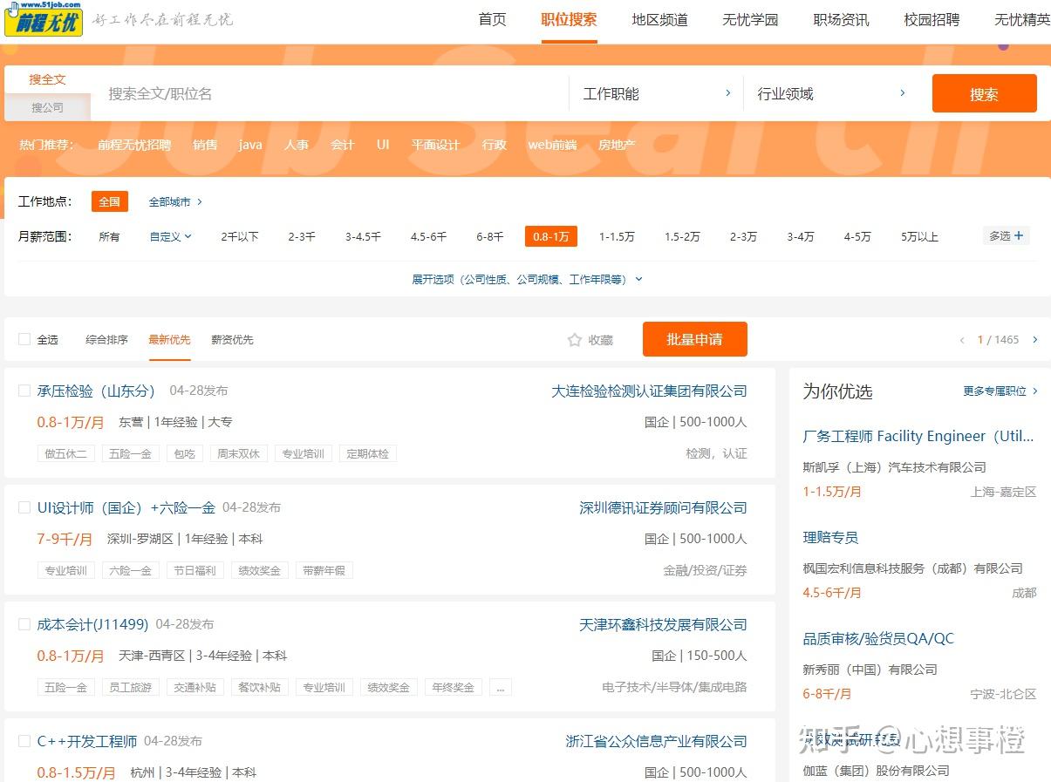Open the 地区频道 nav tab
This screenshot has height=782, width=1051.
659,19
